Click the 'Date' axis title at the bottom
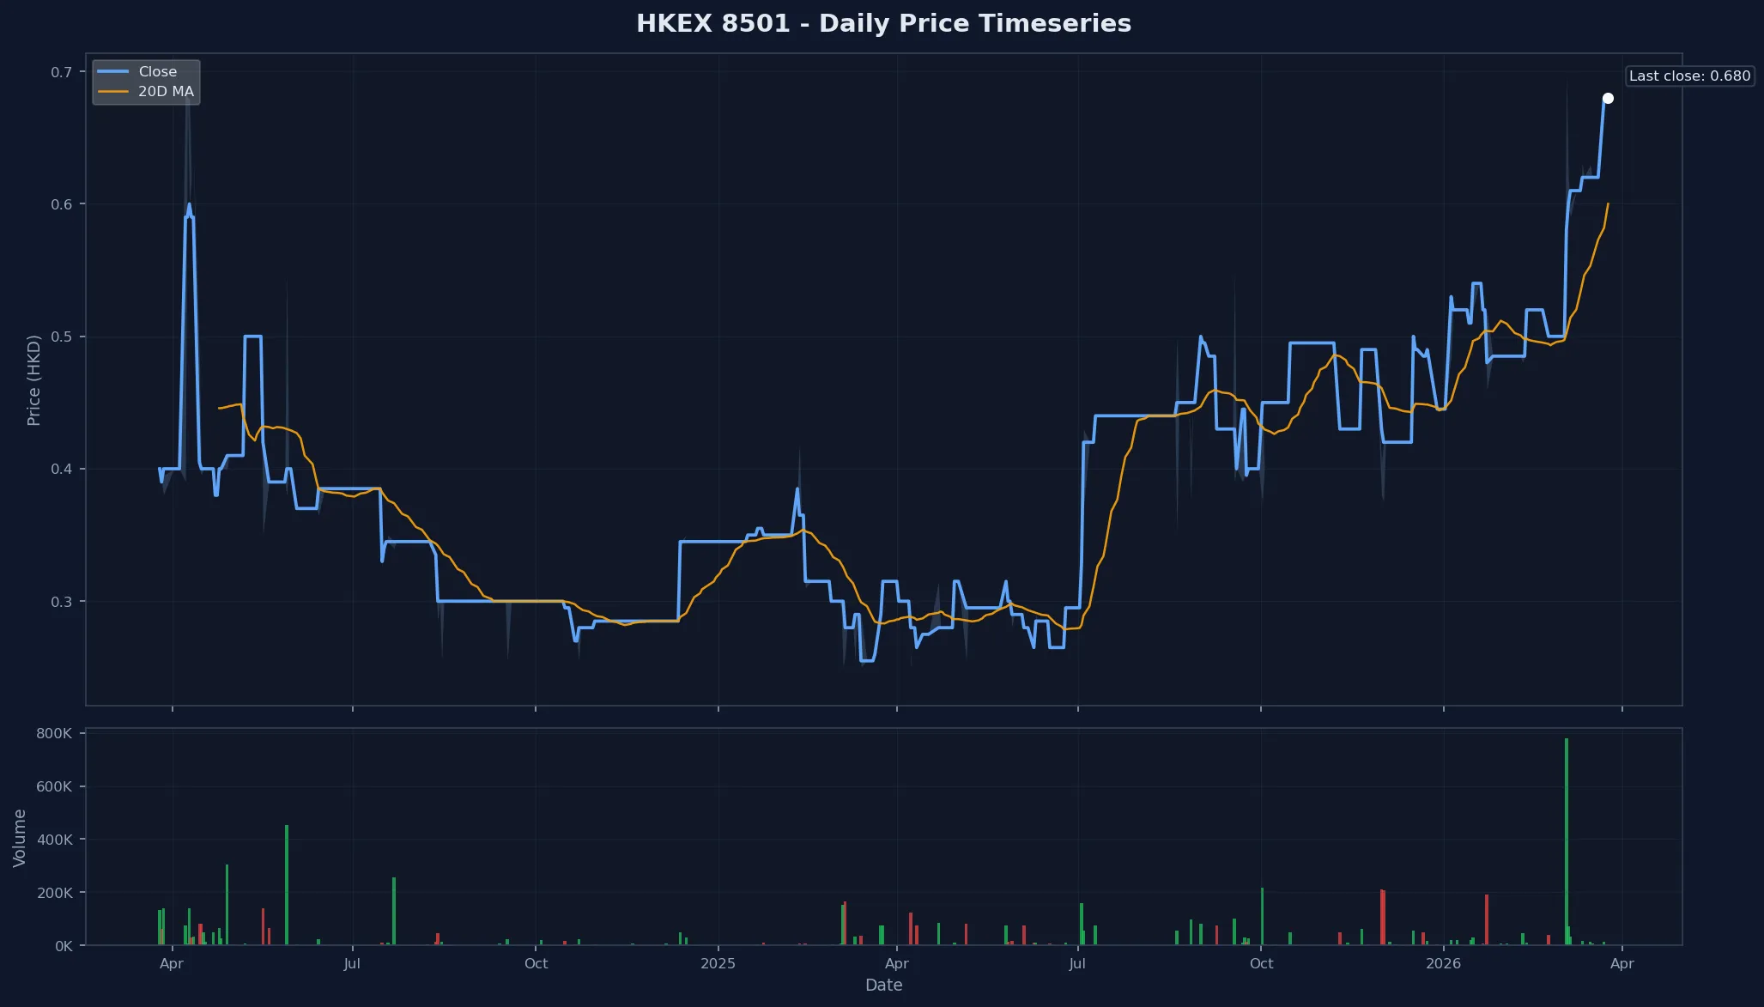Viewport: 1764px width, 1007px height. 884,986
